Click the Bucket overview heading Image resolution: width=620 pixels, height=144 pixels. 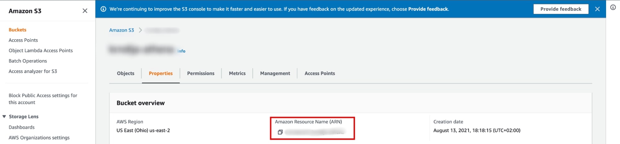(x=141, y=103)
